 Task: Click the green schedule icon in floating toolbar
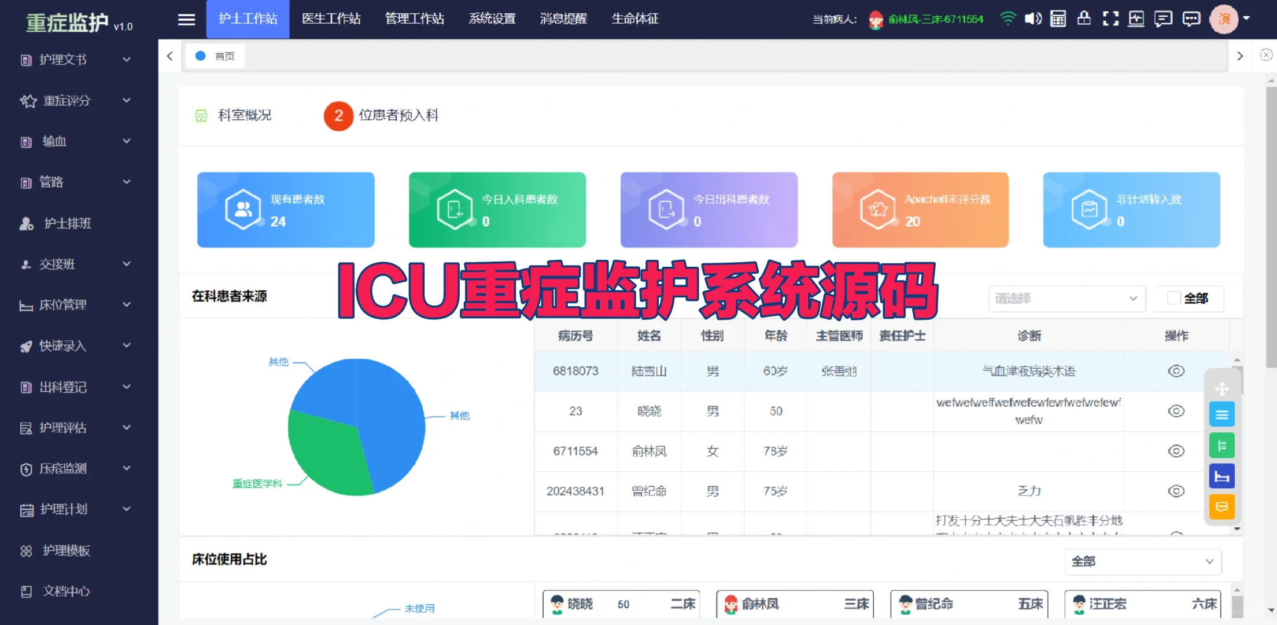[1222, 445]
